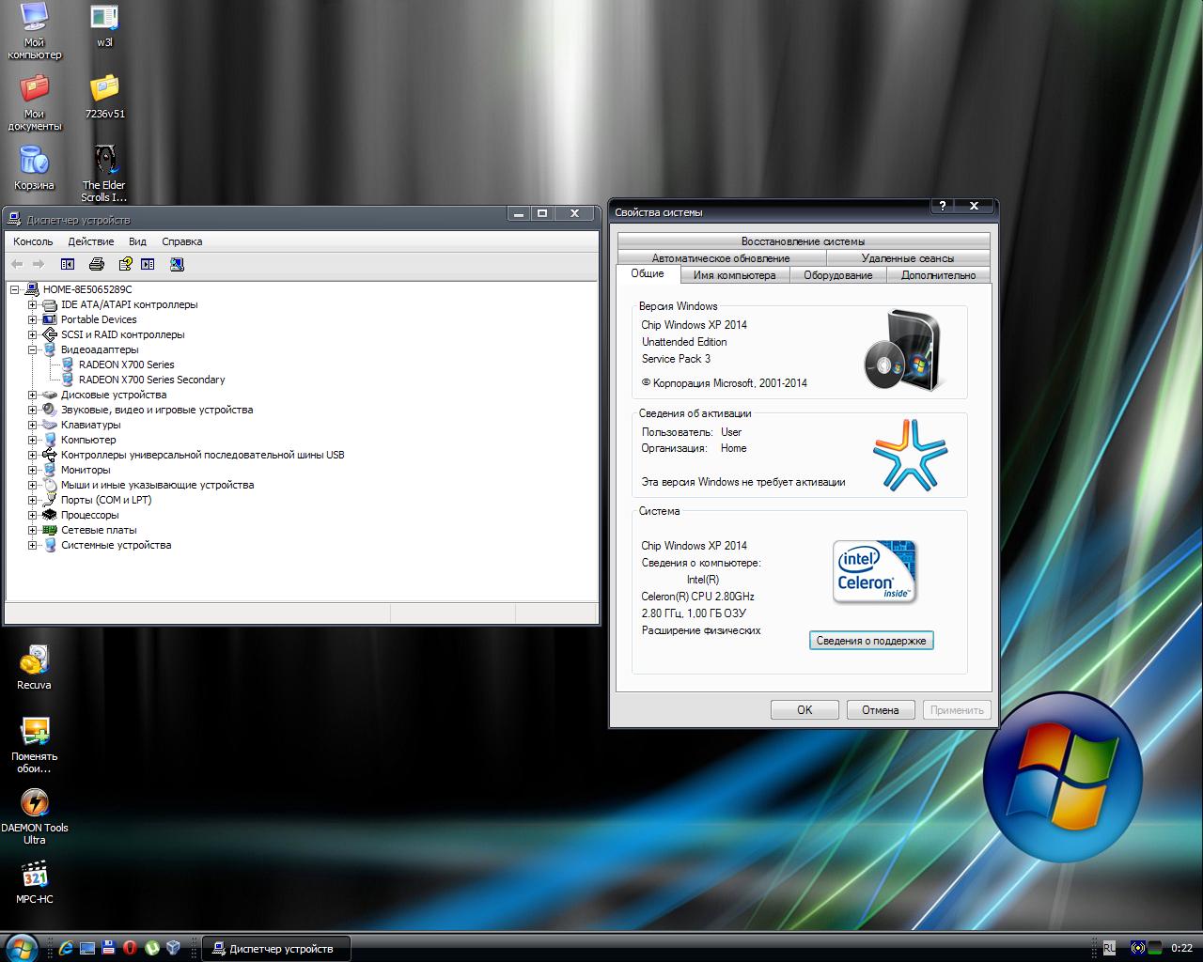Open the Действие menu
This screenshot has width=1203, height=962.
tap(91, 241)
